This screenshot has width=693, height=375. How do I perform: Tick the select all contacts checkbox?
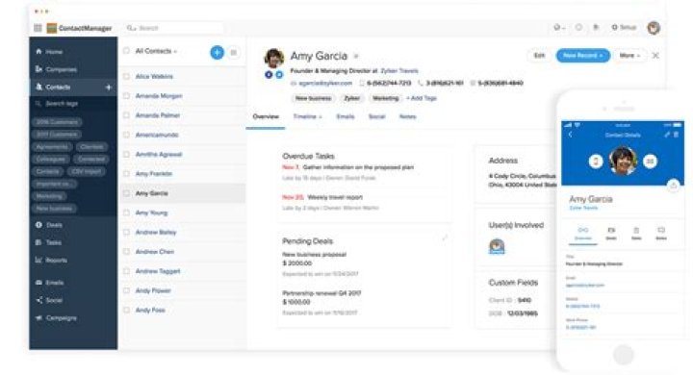pyautogui.click(x=126, y=51)
